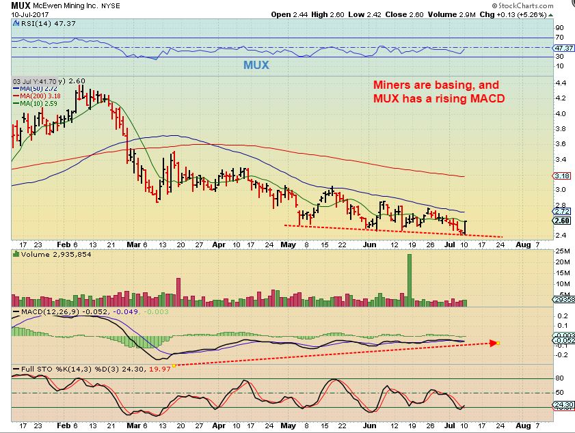The width and height of the screenshot is (575, 433).
Task: Click the MA(10) 2.59 legend entry
Action: (35, 104)
